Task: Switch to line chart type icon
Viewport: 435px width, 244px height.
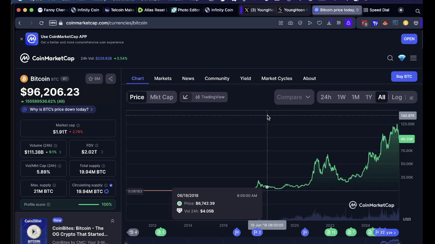Action: tap(185, 97)
